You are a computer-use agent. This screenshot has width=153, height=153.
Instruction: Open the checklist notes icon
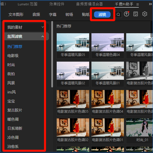pos(136,14)
